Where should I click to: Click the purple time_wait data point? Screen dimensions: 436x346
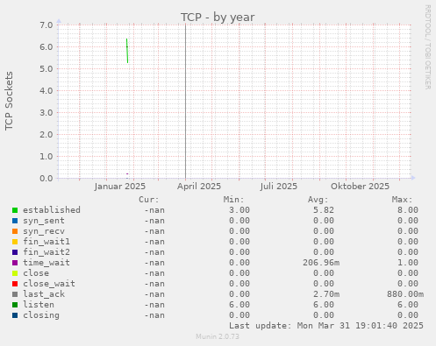[x=127, y=173]
